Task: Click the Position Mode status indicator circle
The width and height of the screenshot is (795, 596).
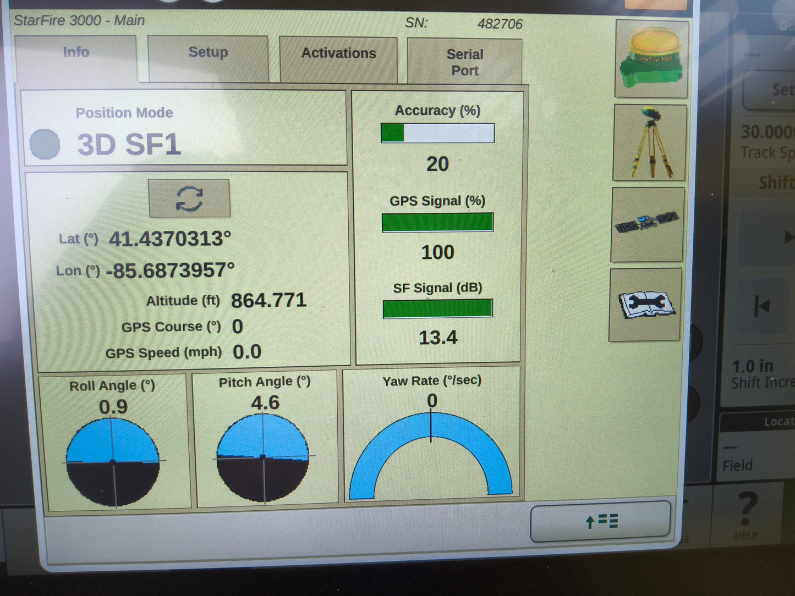Action: 45,144
